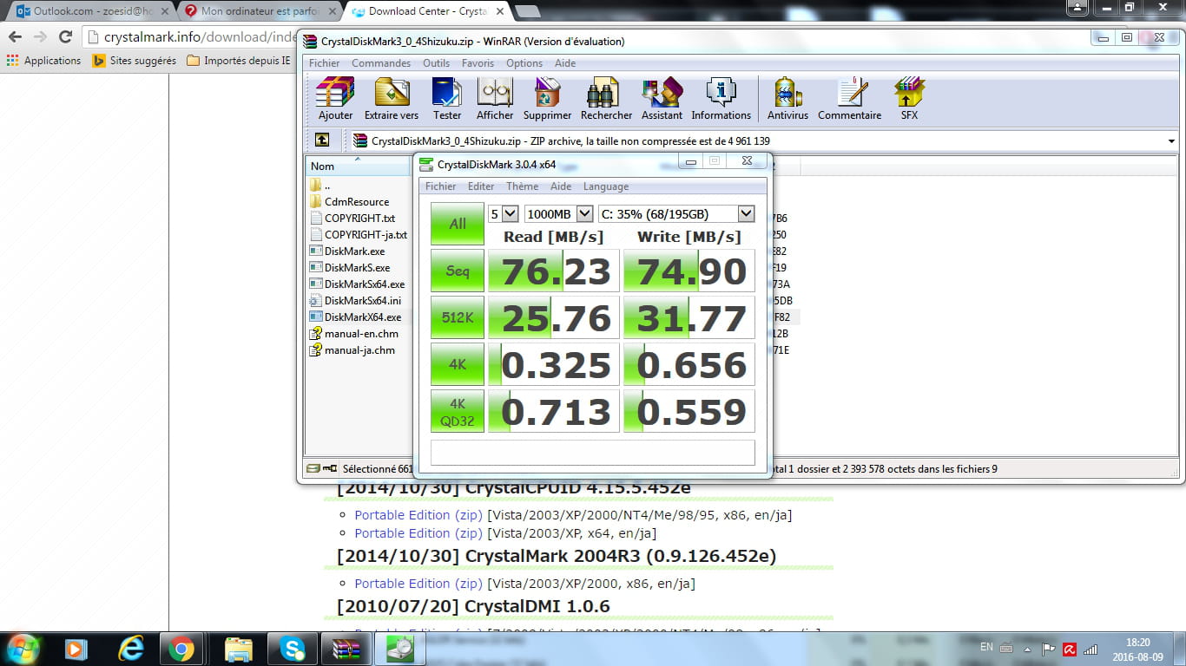This screenshot has height=666, width=1186.
Task: Run the Seq benchmark test
Action: tap(458, 271)
